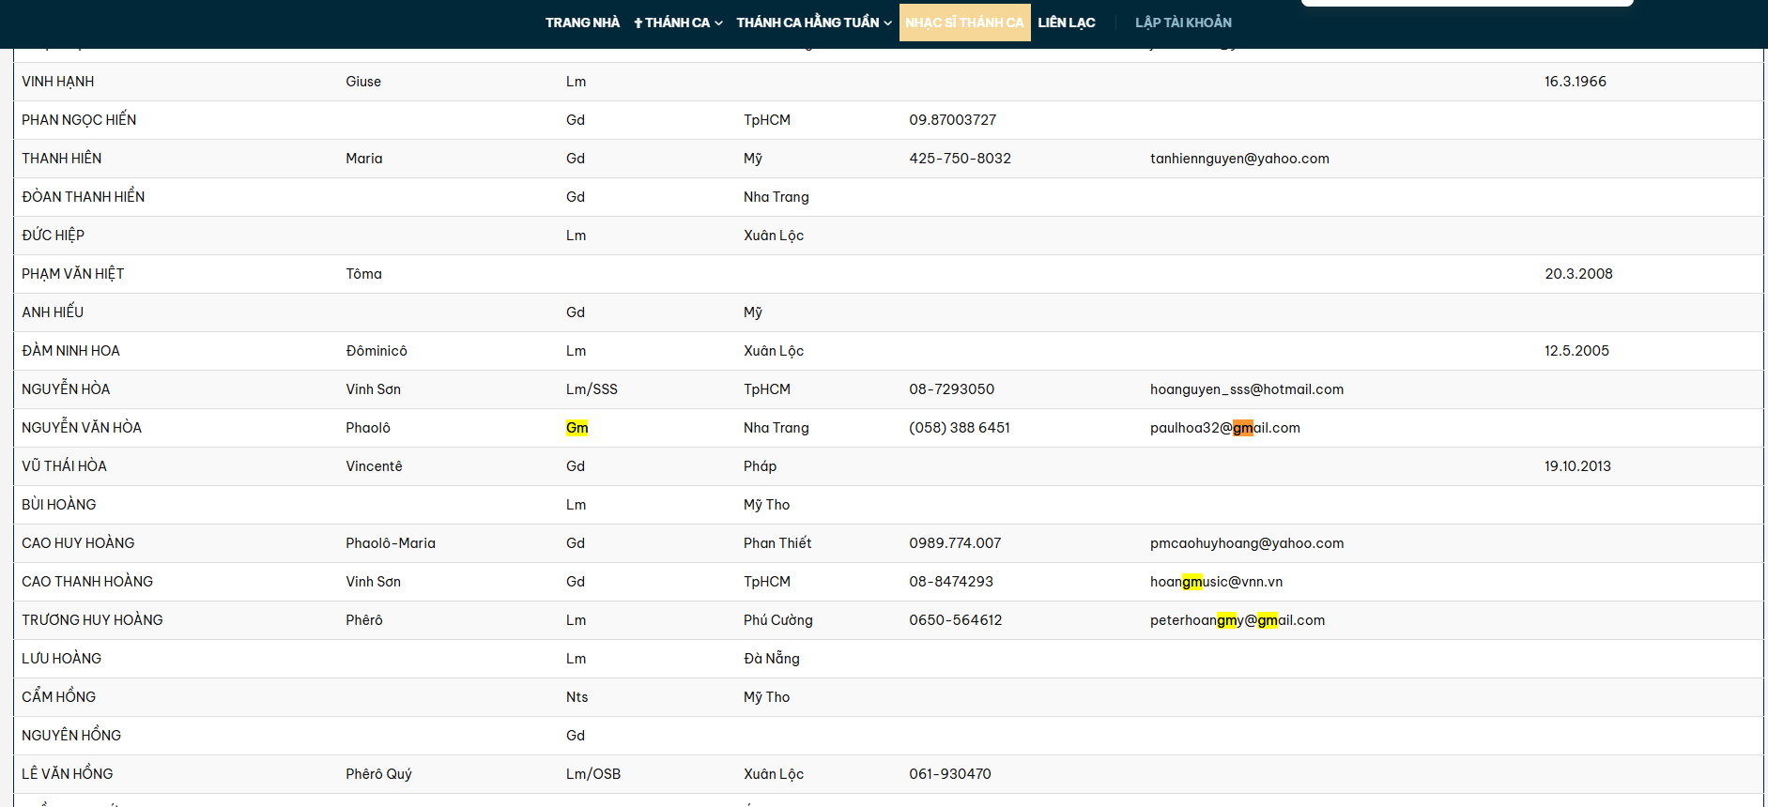The height and width of the screenshot is (807, 1768).
Task: Click the date 16.3.1966
Action: 1576,82
